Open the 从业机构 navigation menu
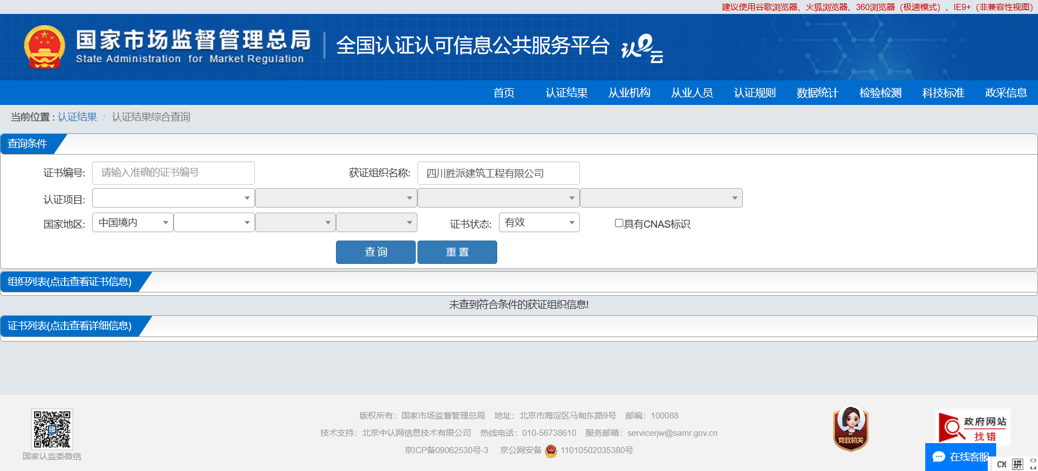Viewport: 1038px width, 471px height. click(x=629, y=93)
